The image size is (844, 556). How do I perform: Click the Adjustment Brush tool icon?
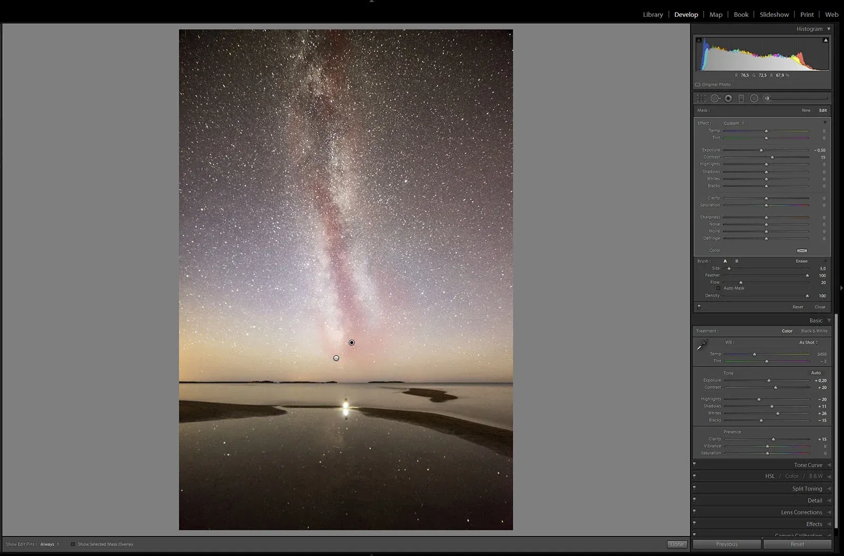click(x=768, y=99)
